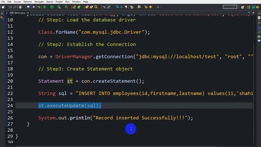Click the Problems view icon in right trim
Image resolution: width=261 pixels, height=147 pixels.
(x=259, y=37)
